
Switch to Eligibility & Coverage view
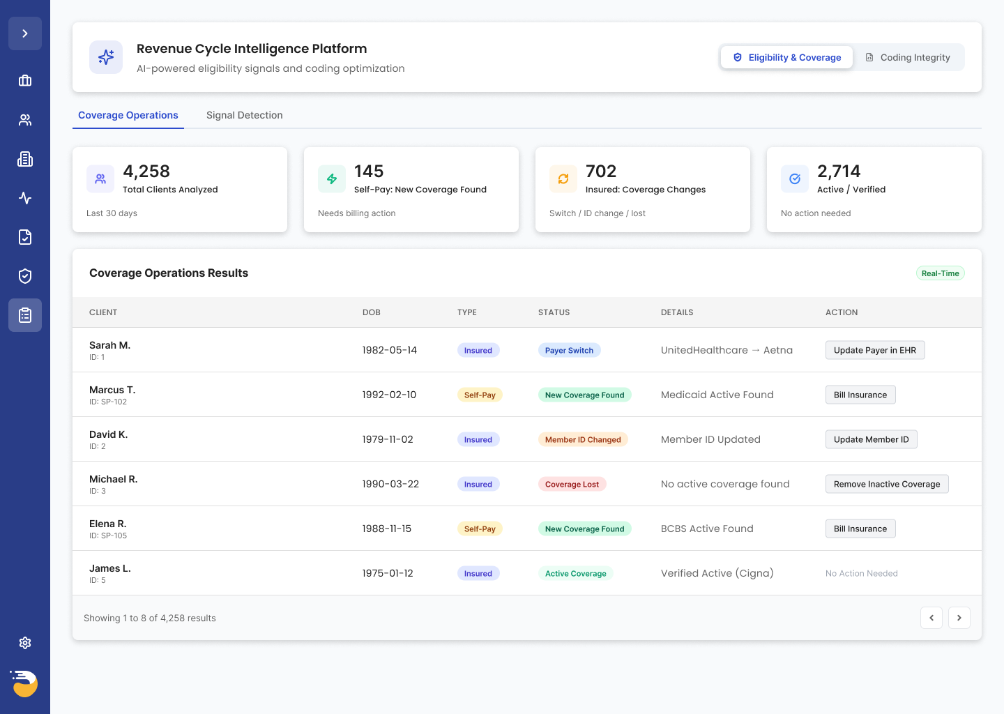click(786, 57)
